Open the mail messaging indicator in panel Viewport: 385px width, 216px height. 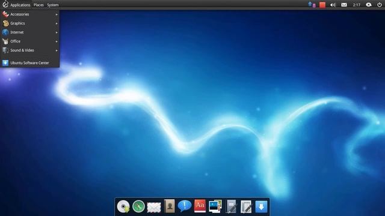point(344,5)
